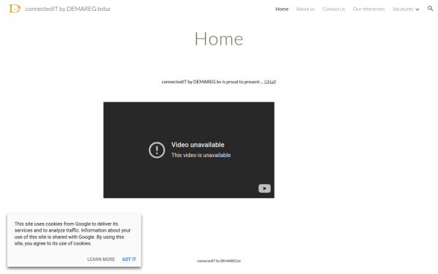Open the Contact us page
Image resolution: width=438 pixels, height=274 pixels.
click(x=334, y=9)
